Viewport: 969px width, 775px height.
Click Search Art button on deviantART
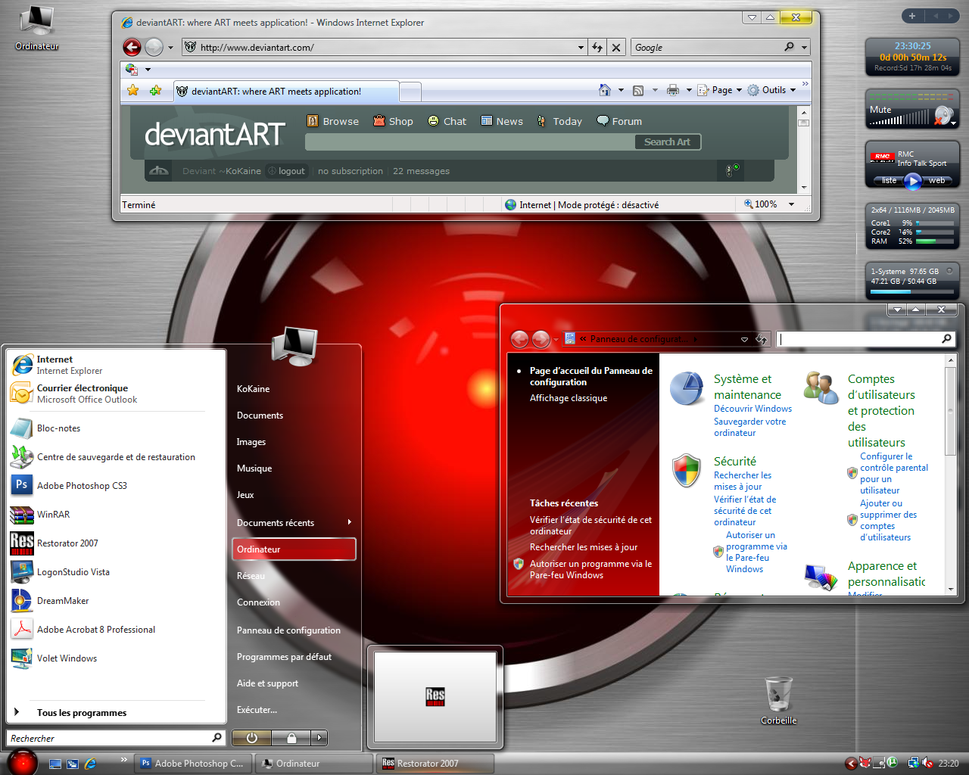tap(667, 142)
